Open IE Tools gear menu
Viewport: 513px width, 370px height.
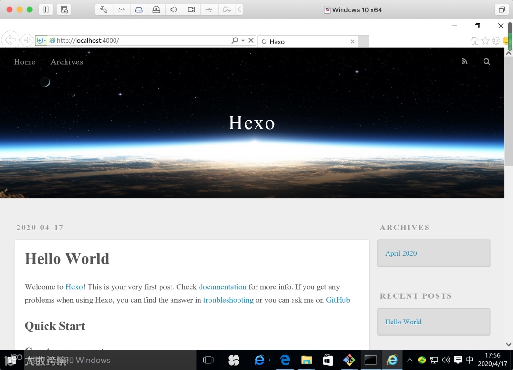click(x=496, y=40)
